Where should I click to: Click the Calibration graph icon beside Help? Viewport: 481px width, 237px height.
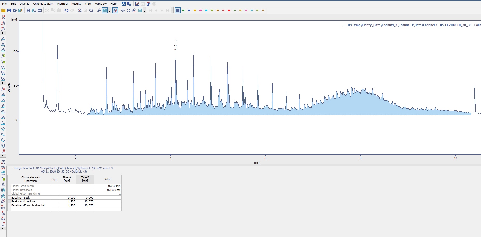(x=137, y=4)
